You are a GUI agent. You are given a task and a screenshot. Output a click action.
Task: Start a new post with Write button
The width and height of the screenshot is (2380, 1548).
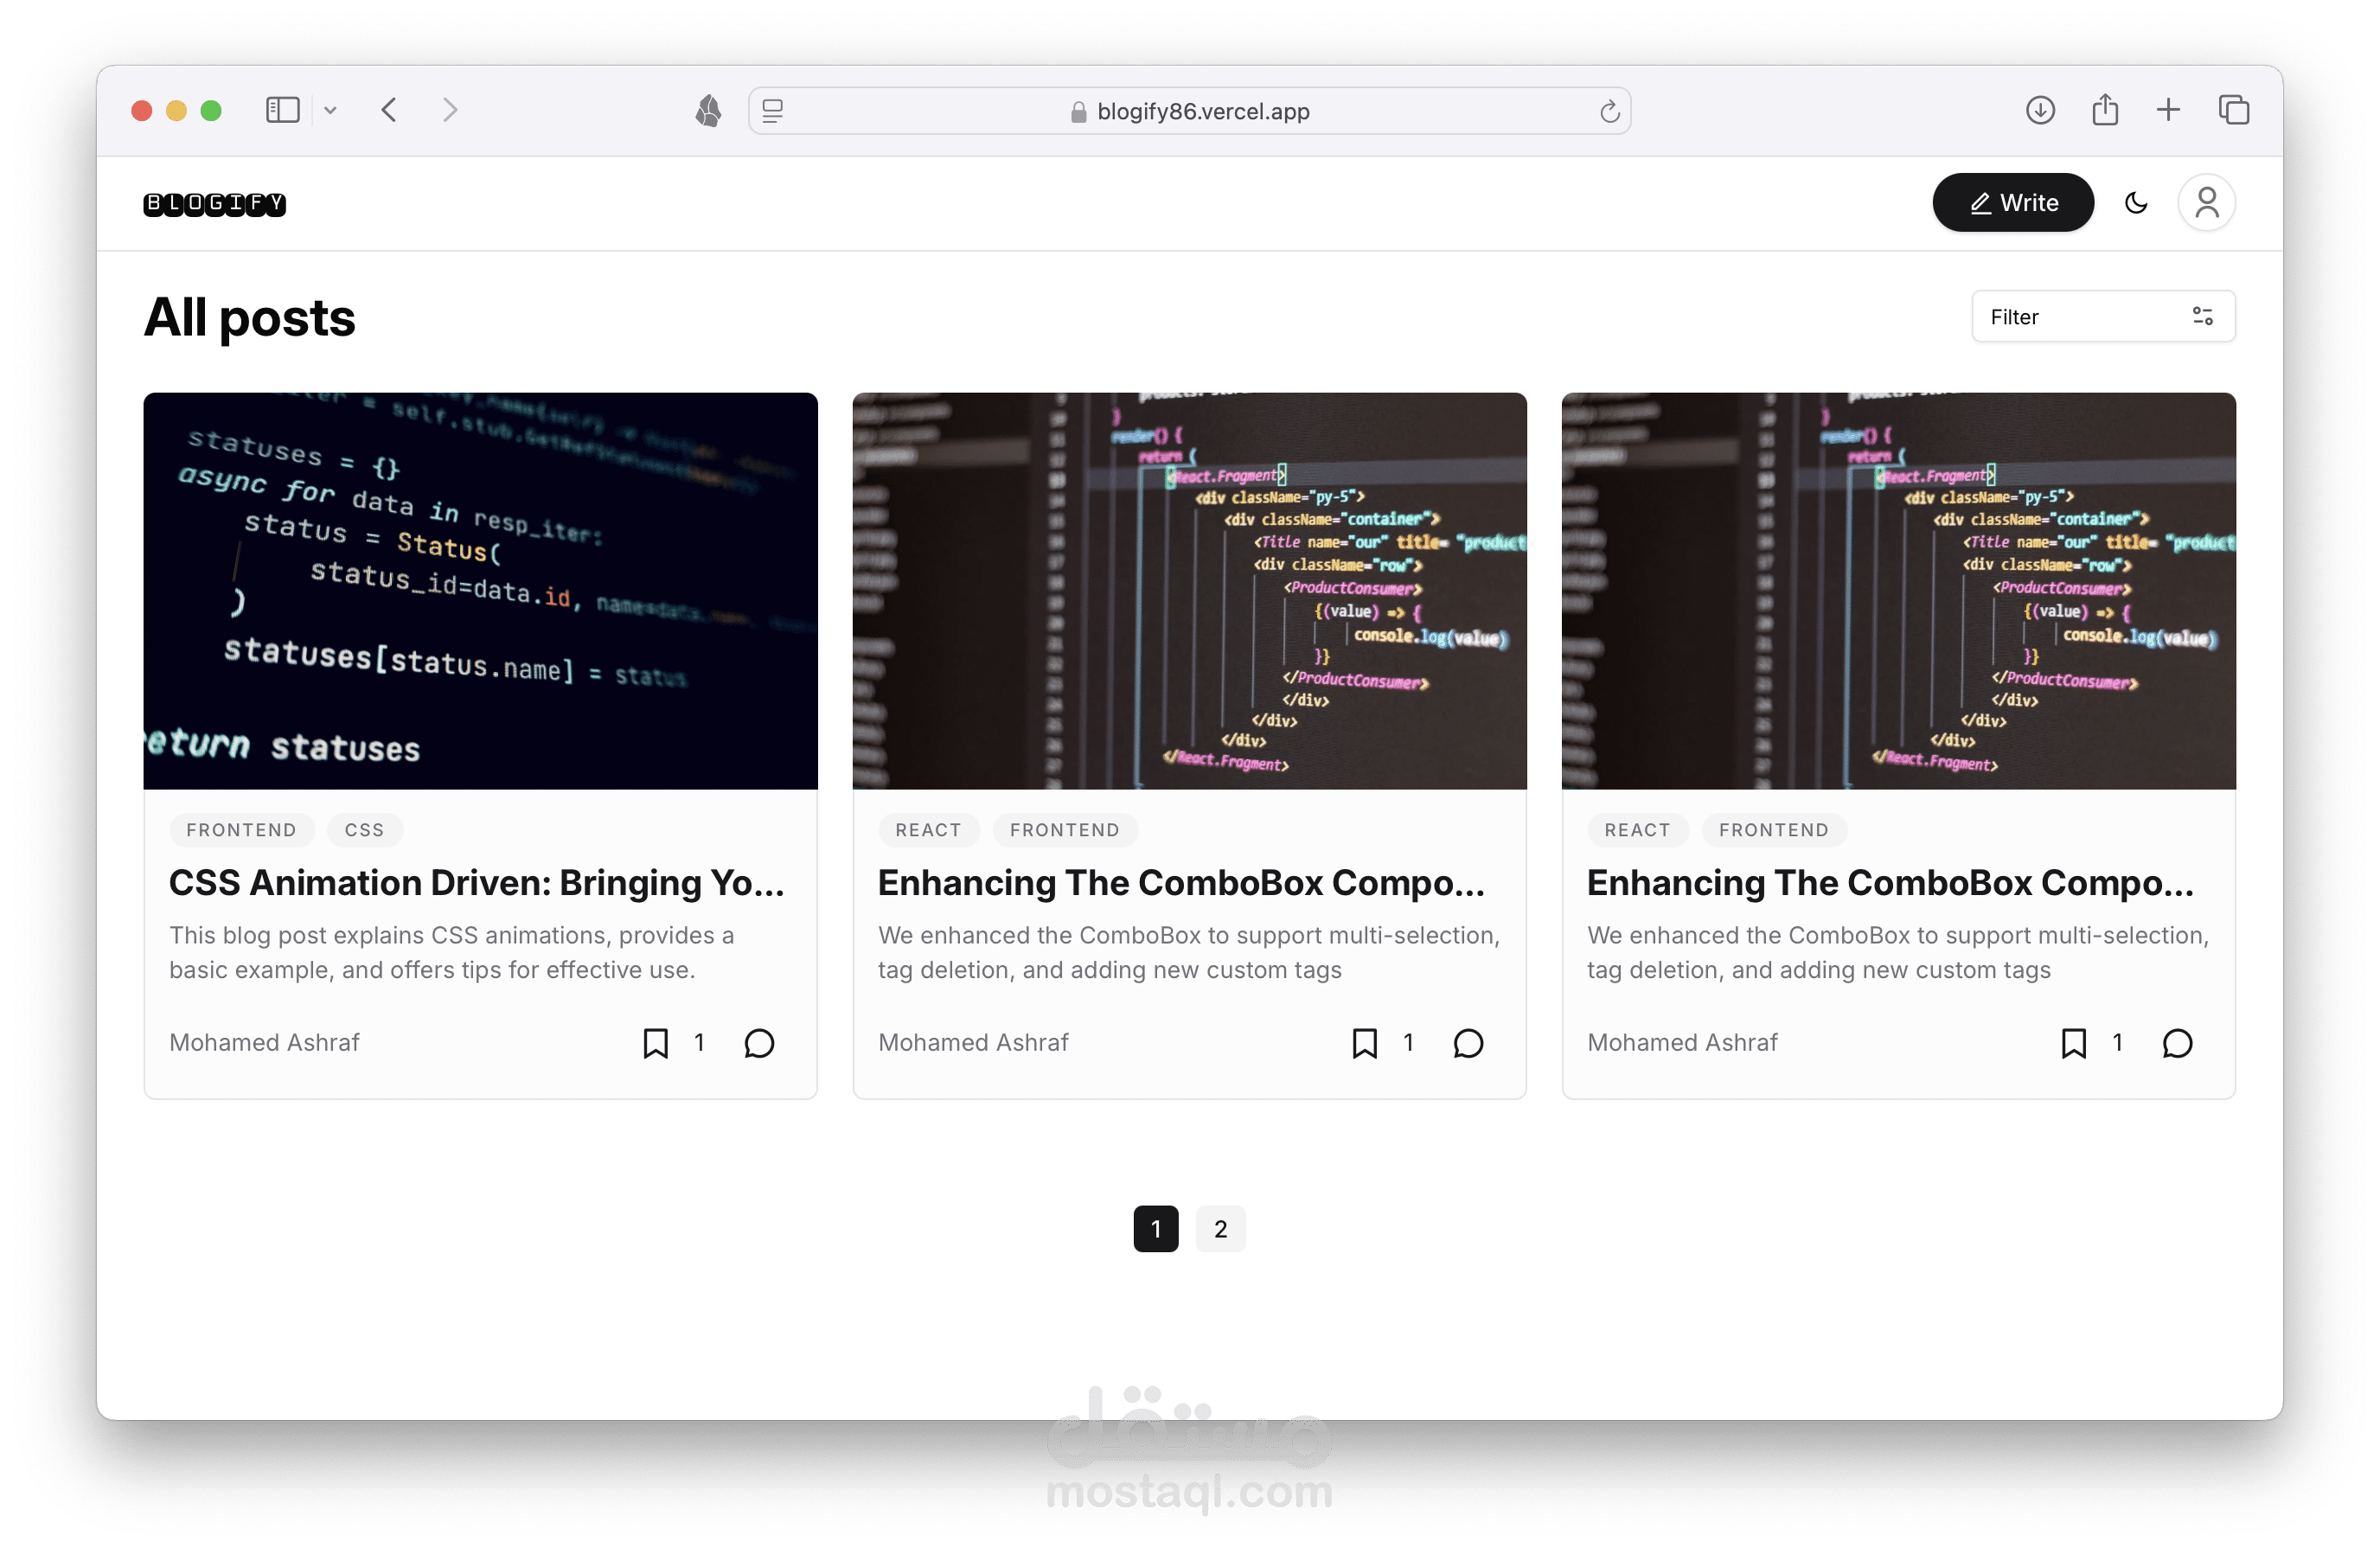(x=2013, y=203)
